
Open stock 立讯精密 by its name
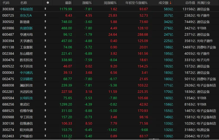[26, 79]
